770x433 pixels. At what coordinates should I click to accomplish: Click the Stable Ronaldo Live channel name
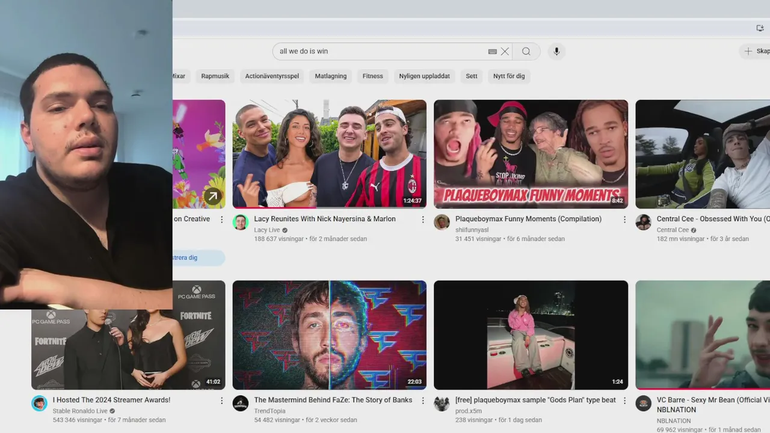[80, 411]
